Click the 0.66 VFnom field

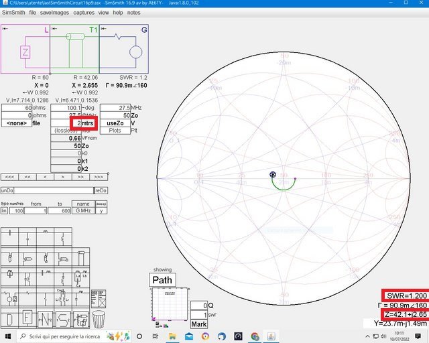pyautogui.click(x=66, y=138)
